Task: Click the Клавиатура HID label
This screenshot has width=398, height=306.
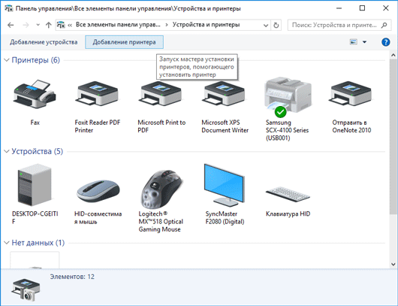Action: 288,214
